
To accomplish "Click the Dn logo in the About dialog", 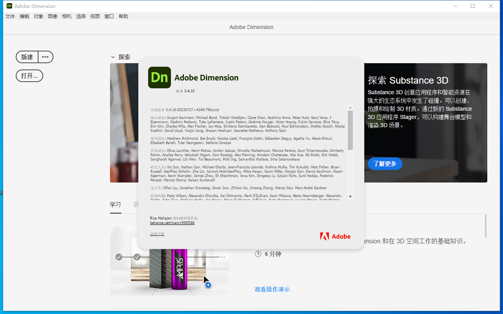I will click(159, 77).
